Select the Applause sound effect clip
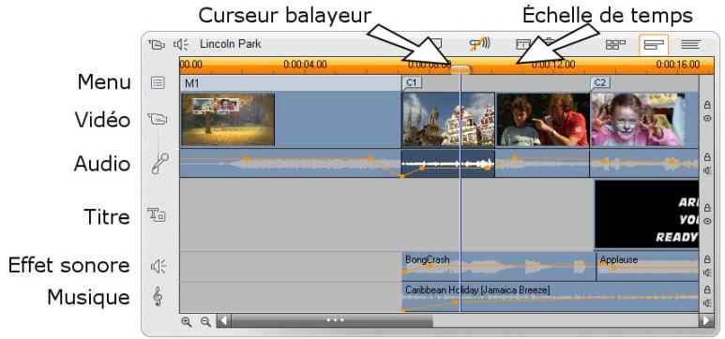 coord(647,267)
